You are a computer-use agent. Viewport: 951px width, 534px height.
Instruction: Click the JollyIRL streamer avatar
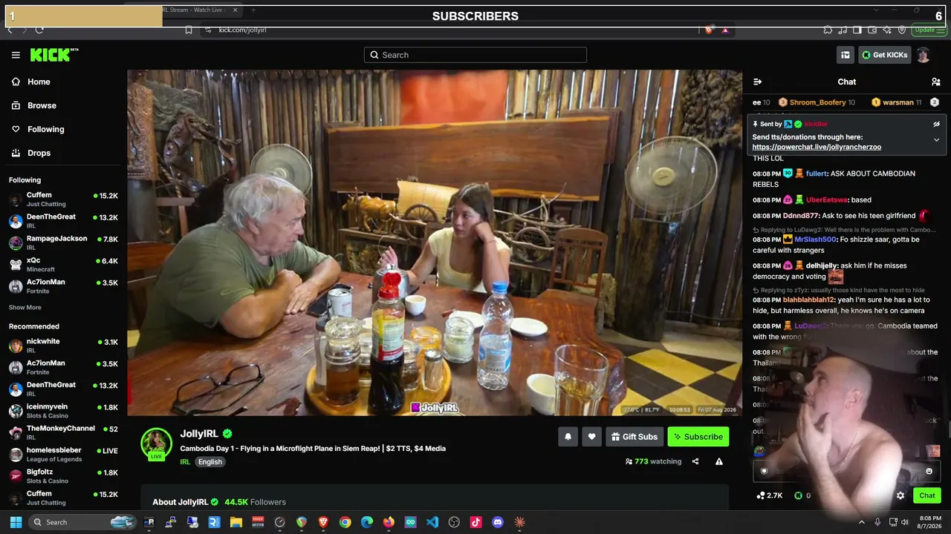[156, 444]
